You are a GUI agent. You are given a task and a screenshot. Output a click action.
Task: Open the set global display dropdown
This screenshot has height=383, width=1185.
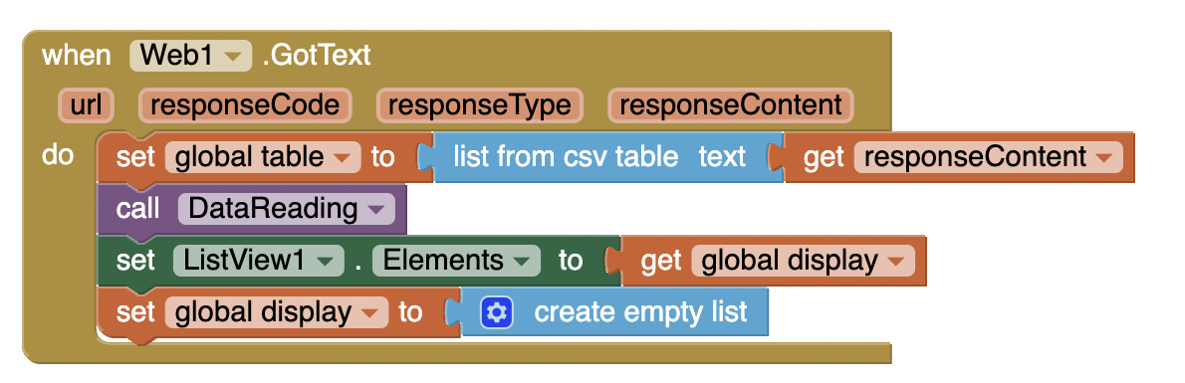pos(276,312)
